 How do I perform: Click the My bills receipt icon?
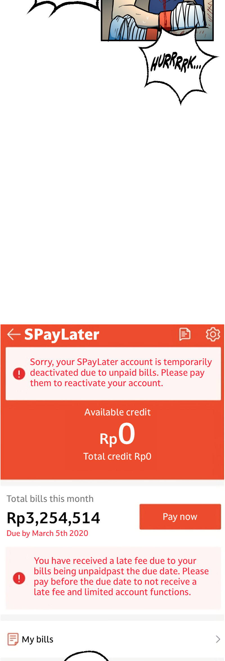[13, 639]
